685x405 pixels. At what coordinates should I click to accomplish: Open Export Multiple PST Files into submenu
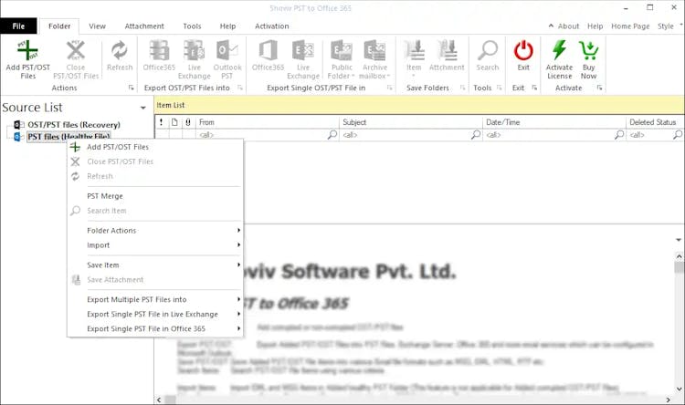click(154, 299)
